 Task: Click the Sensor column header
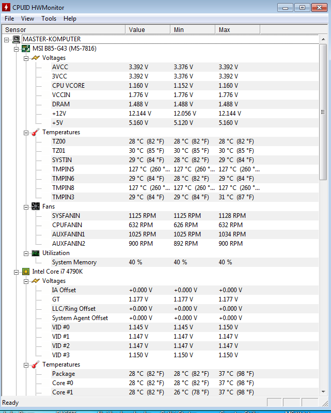(x=64, y=30)
